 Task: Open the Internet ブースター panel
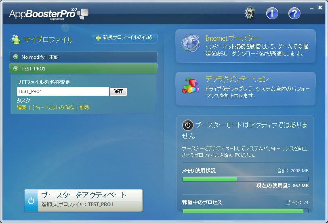coord(246,46)
